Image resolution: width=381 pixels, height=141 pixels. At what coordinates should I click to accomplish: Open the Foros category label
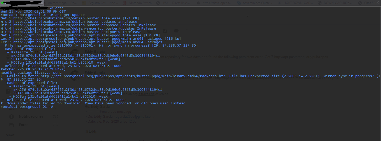(x=24, y=125)
